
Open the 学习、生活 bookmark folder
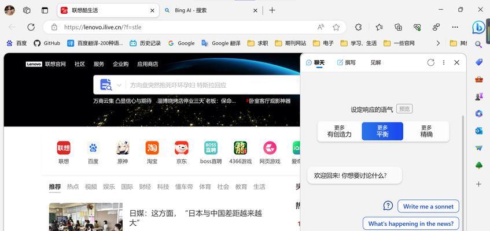coord(359,43)
